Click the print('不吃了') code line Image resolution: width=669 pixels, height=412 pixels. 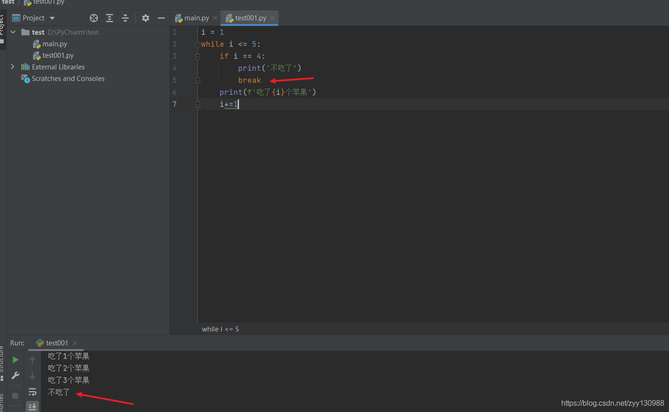coord(270,68)
